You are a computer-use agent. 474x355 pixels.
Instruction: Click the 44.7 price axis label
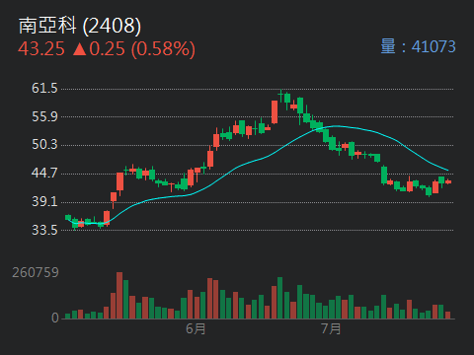(44, 173)
